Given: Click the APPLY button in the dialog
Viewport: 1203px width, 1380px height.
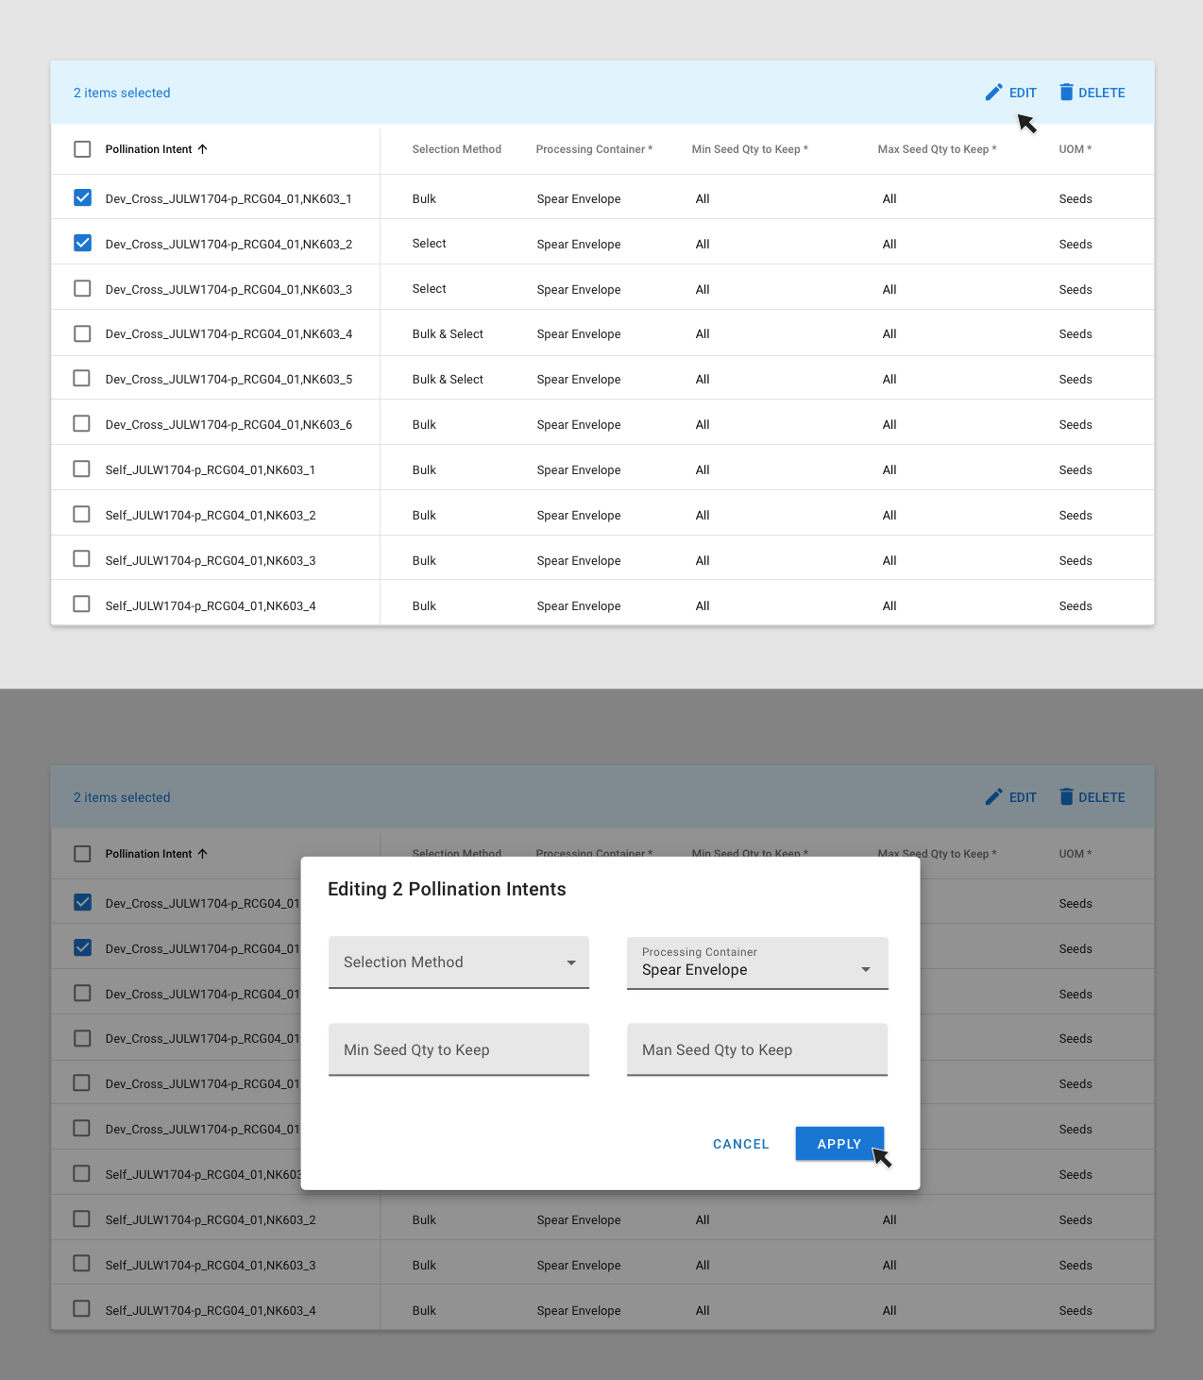Looking at the screenshot, I should point(839,1144).
